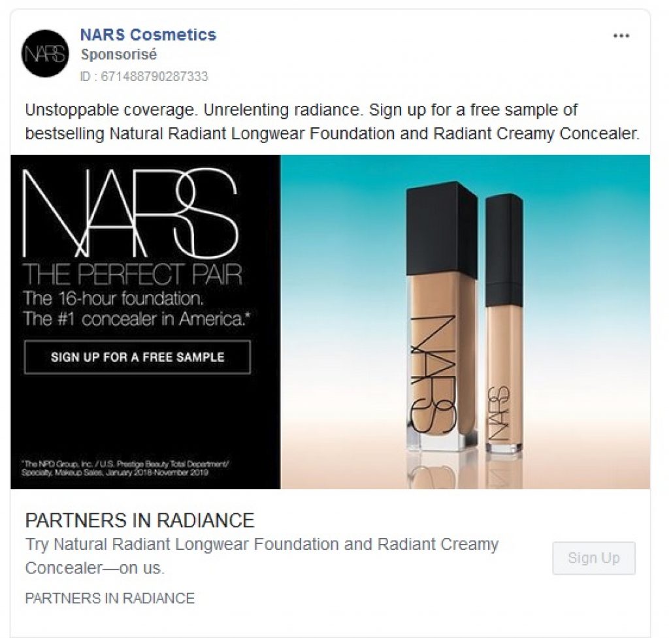Click the post caption starting with Unstoppable coverage
The image size is (669, 638).
point(333,121)
